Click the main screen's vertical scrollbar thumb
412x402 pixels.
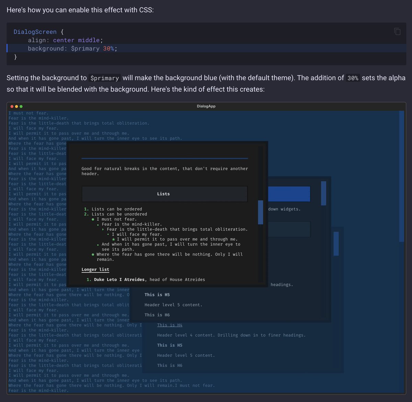click(x=402, y=176)
